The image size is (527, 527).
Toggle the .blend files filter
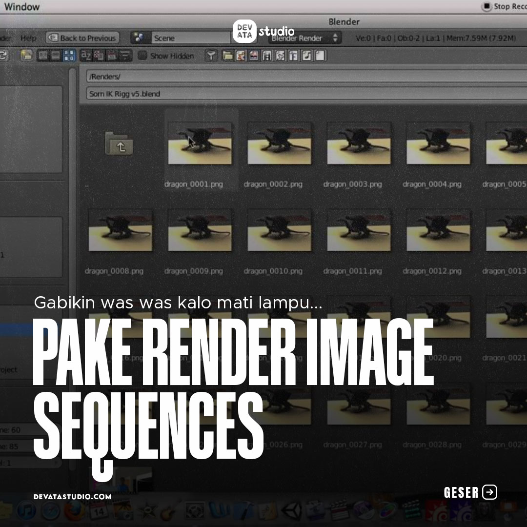[x=241, y=56]
